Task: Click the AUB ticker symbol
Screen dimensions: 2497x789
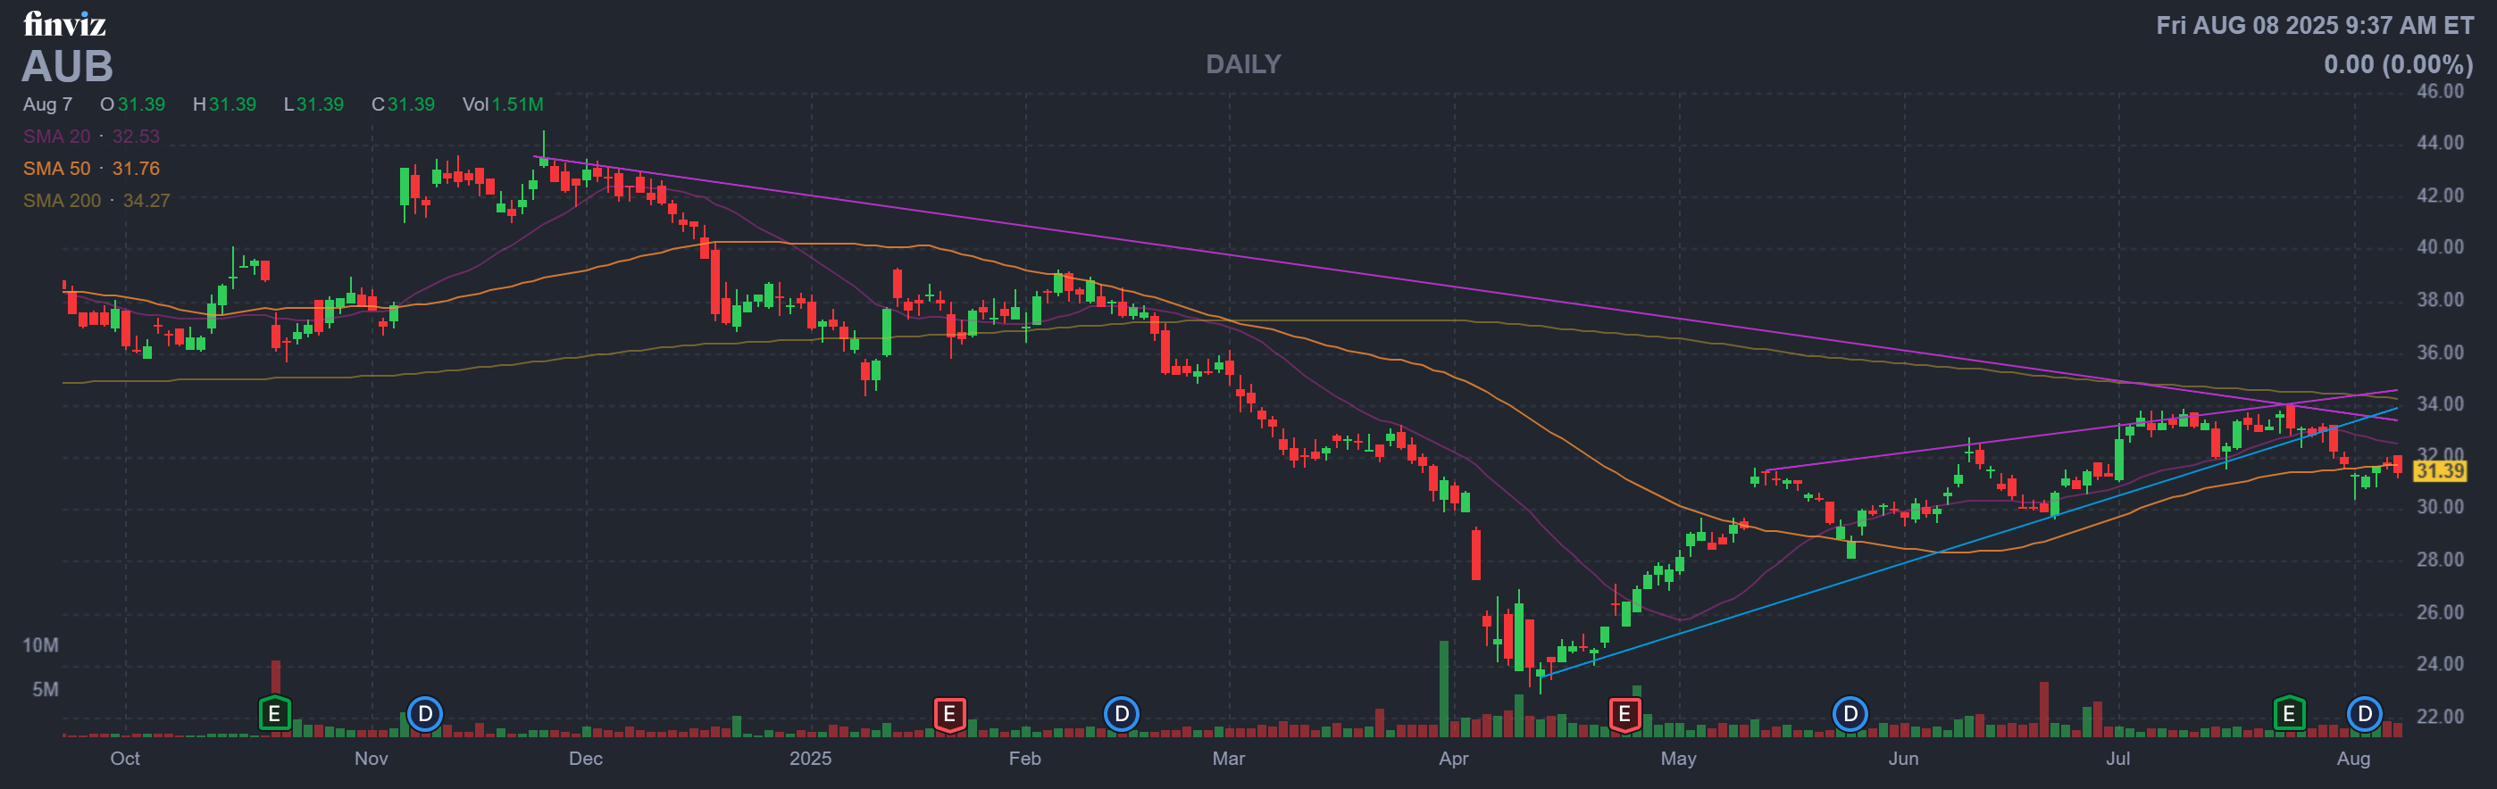Action: point(67,67)
